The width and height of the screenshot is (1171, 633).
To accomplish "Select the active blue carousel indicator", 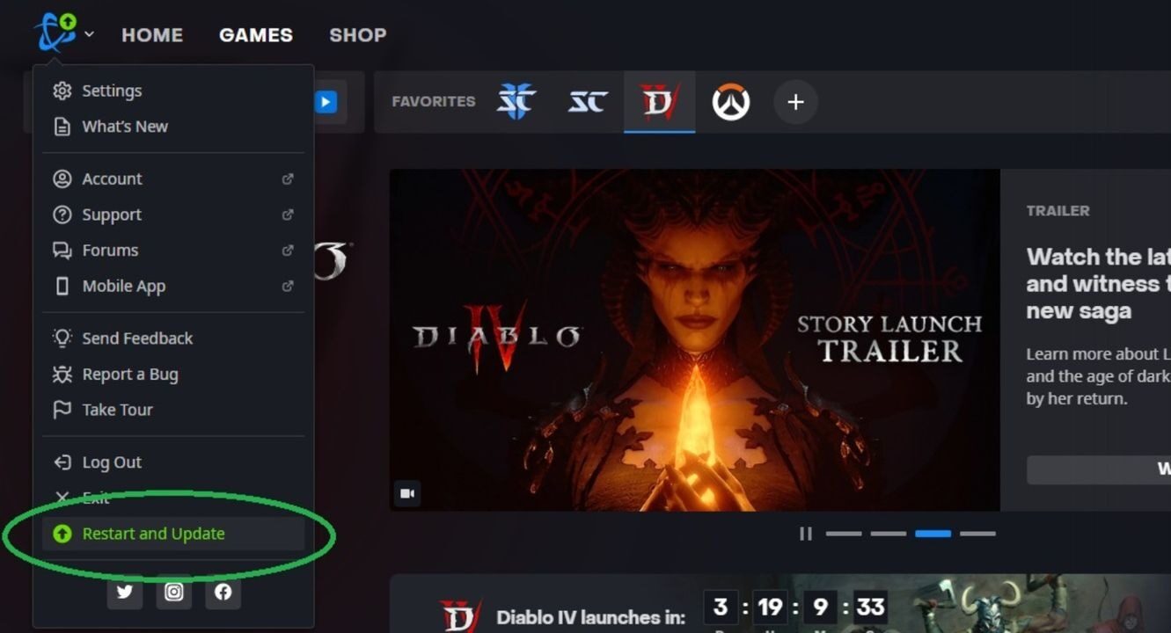I will tap(933, 534).
